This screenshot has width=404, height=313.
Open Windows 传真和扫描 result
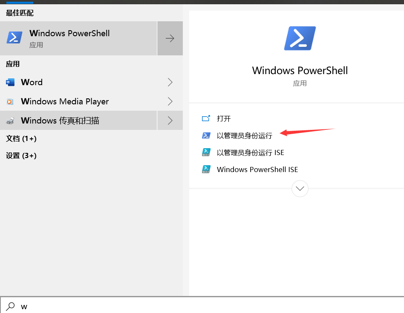pyautogui.click(x=78, y=121)
